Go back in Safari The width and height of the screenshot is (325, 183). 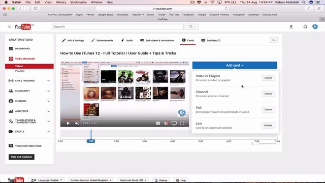pyautogui.click(x=20, y=9)
